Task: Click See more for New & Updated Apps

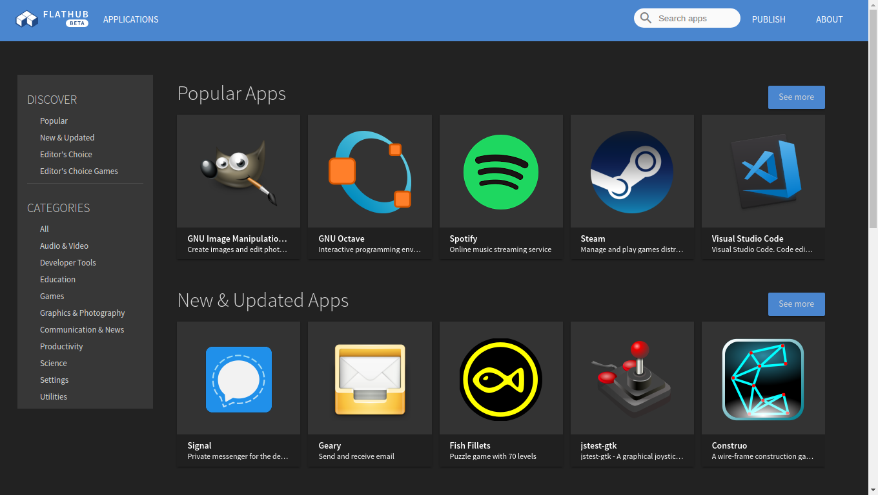Action: [x=797, y=304]
